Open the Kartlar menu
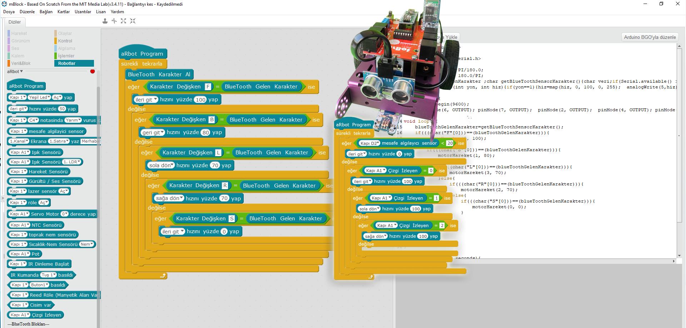Viewport: 686px width, 328px height. [x=64, y=12]
